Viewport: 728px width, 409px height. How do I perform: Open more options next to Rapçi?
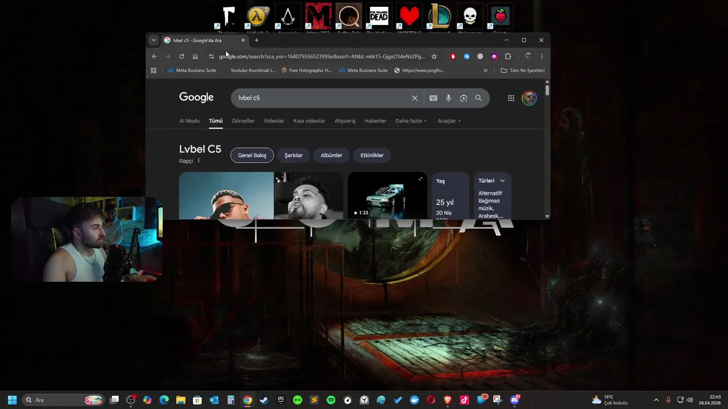(x=198, y=161)
